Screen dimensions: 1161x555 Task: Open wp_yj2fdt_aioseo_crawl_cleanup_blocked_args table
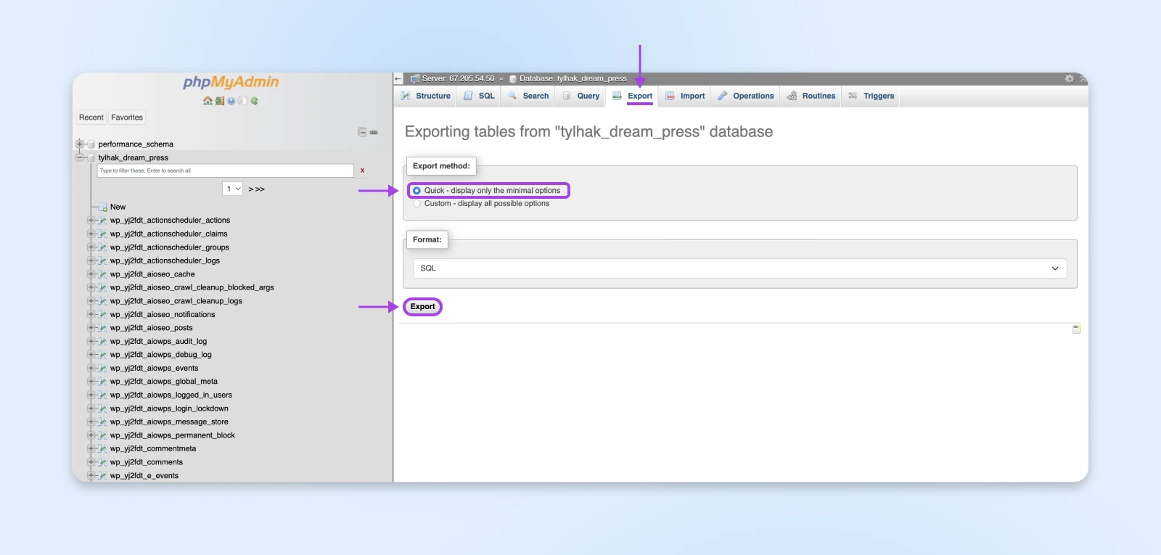pos(192,287)
